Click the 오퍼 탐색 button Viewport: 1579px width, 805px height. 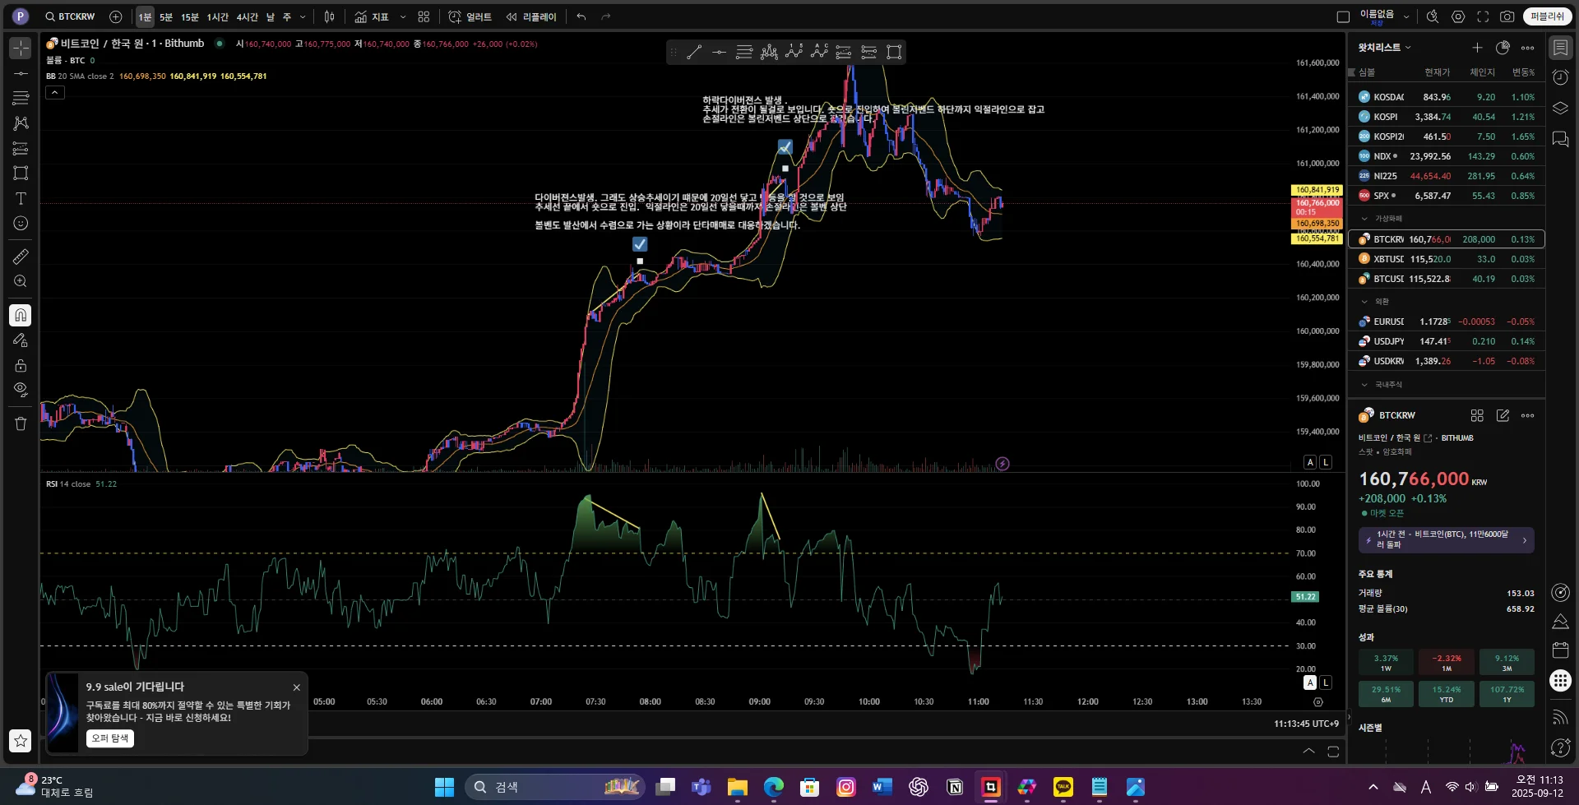click(110, 738)
